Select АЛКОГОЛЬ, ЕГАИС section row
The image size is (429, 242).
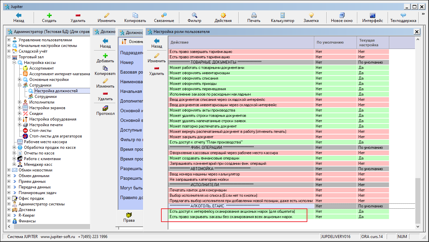[279, 206]
